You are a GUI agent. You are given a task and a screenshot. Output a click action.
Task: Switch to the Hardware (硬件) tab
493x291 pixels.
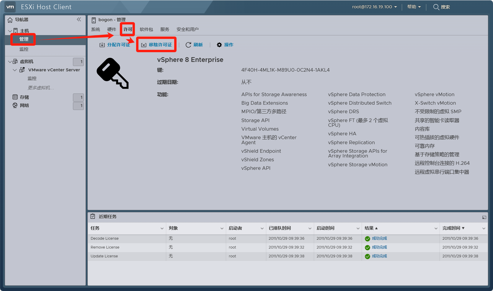click(x=112, y=29)
